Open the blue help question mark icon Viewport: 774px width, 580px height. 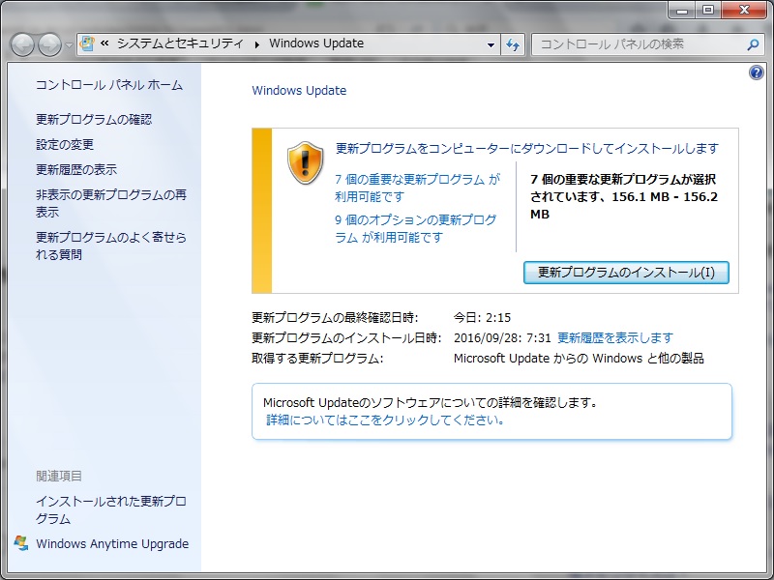[757, 73]
